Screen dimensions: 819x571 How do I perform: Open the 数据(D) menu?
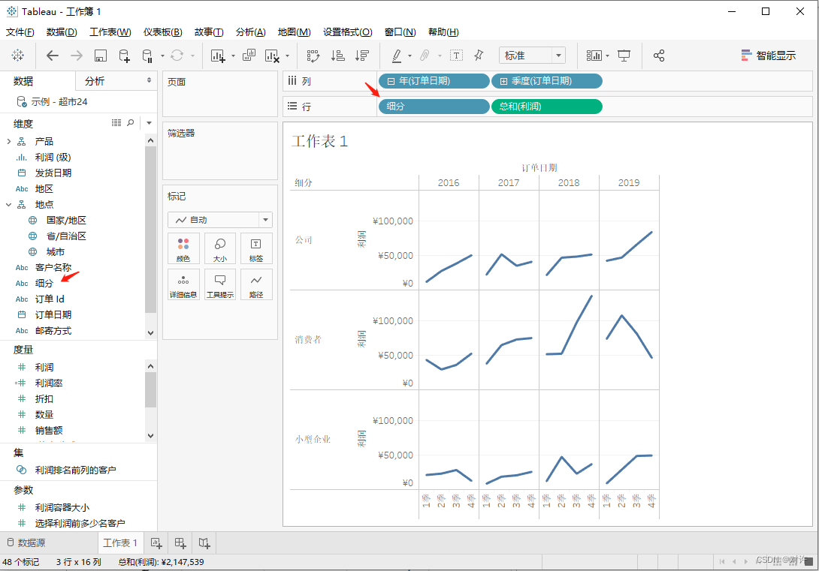[62, 32]
